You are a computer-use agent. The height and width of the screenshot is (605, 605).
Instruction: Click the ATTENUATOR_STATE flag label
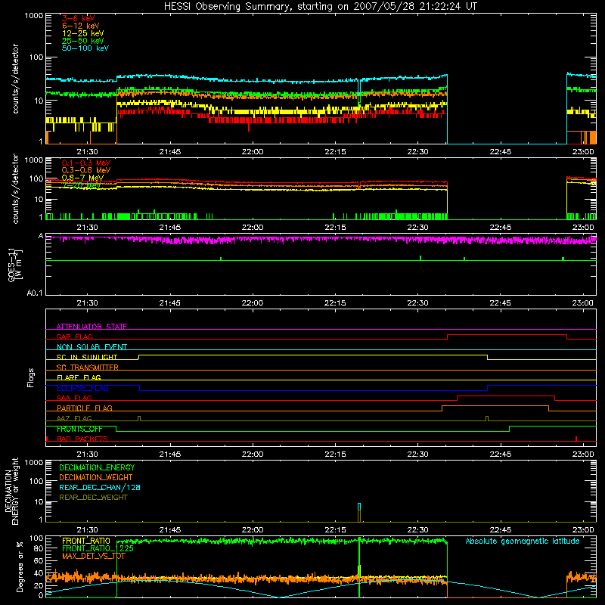92,327
